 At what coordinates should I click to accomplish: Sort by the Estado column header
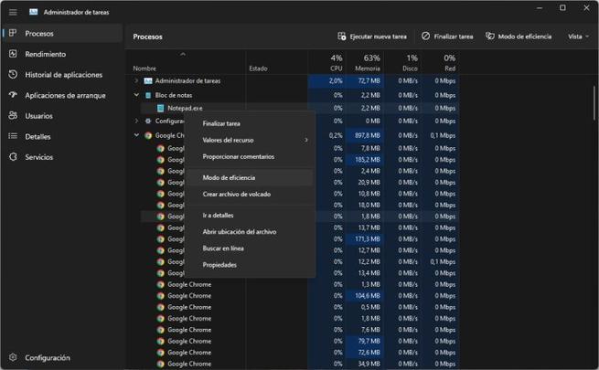click(x=276, y=62)
